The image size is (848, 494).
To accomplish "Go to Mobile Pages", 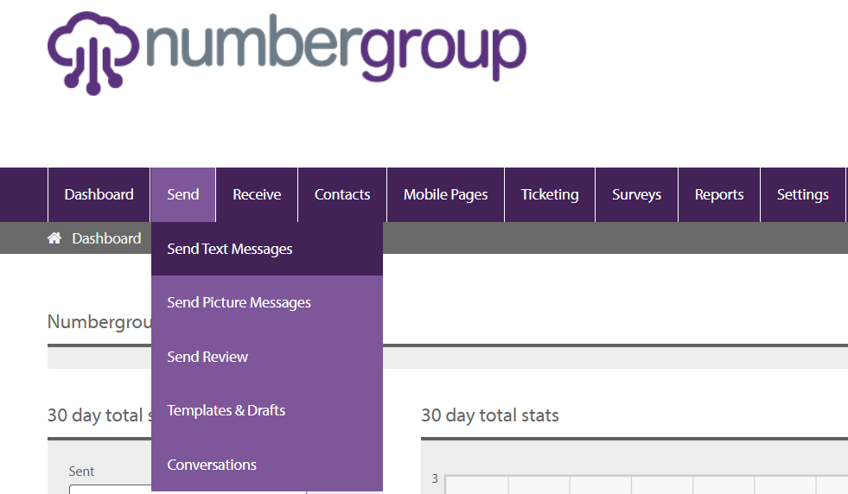I will point(446,194).
